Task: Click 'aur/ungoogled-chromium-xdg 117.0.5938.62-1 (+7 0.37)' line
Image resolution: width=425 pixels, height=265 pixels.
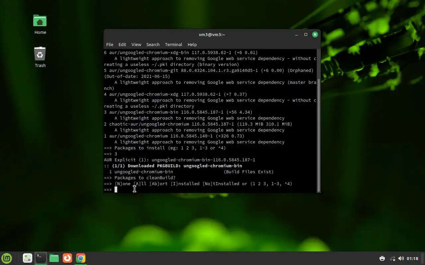Action: click(175, 94)
